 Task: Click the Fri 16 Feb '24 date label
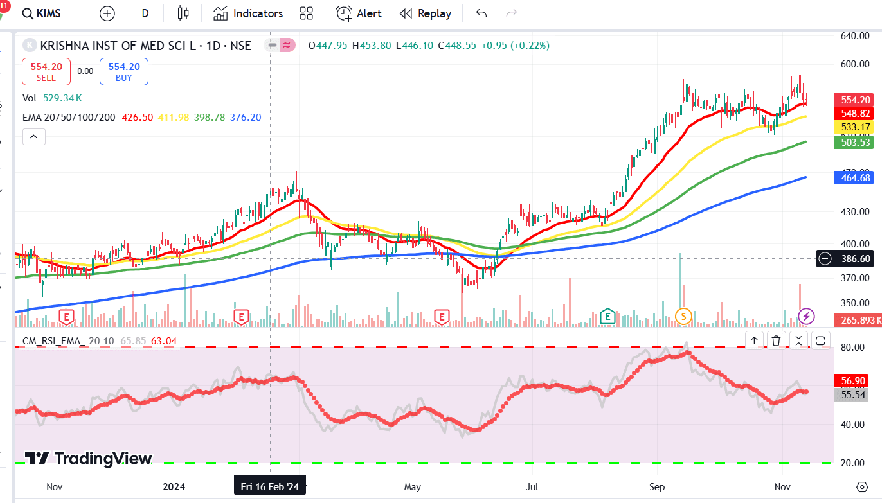(270, 486)
